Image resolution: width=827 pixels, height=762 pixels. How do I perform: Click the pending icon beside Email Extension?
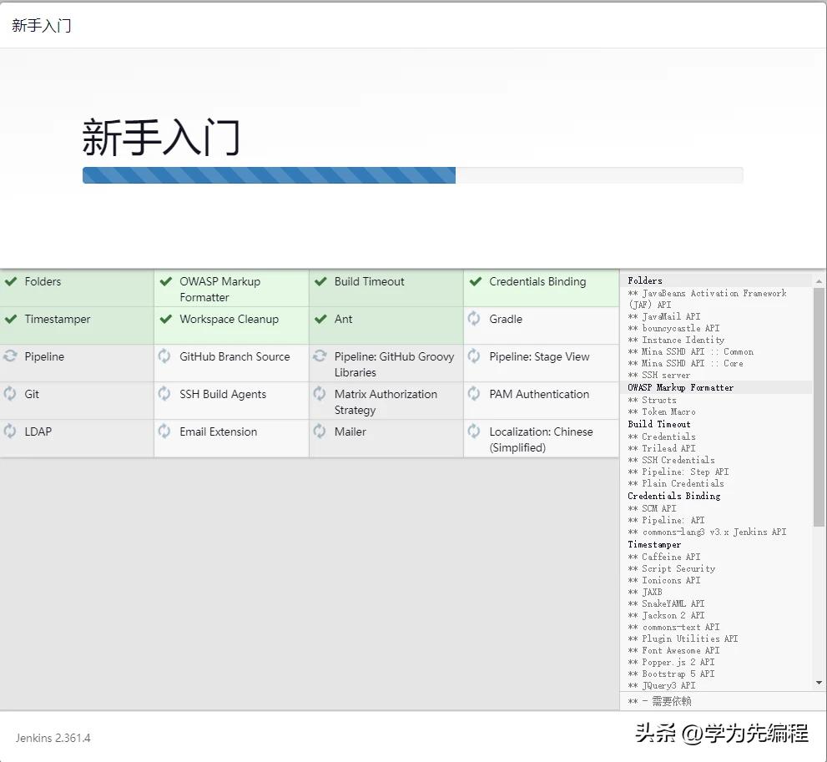166,431
